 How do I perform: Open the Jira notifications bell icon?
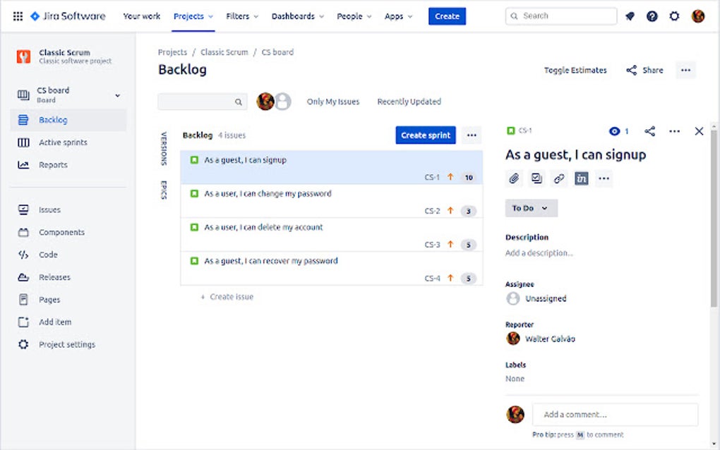point(630,16)
